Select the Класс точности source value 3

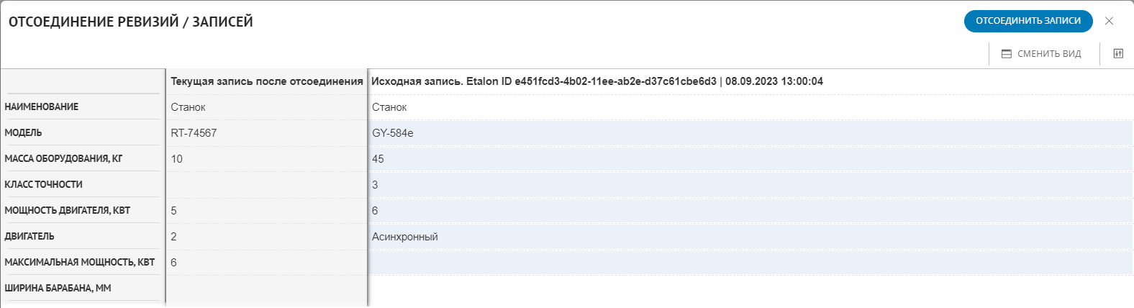(375, 185)
